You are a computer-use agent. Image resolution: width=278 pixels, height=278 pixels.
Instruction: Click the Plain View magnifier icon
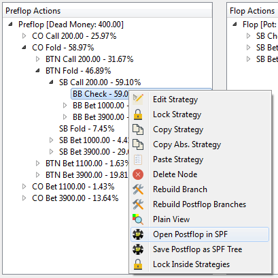(x=138, y=219)
